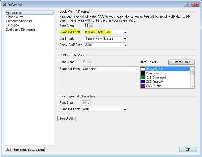Image resolution: width=202 pixels, height=157 pixels.
Task: Decrease Book View font size with down arrow
Action: [91, 27]
